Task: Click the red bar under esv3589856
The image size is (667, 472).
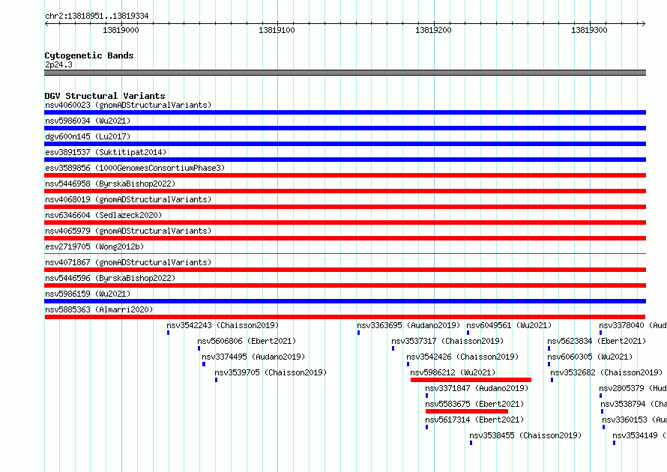Action: tap(345, 175)
